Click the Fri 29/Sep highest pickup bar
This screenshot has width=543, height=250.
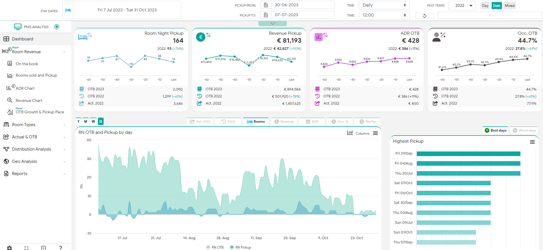(x=468, y=154)
